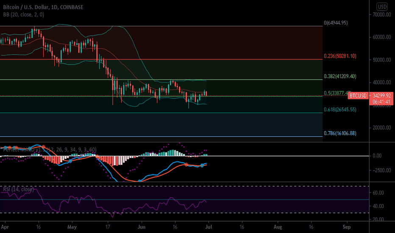Screen dimensions: 395x233
Task: Select the 0.236(50281.10) Fibonacci label
Action: 340,56
